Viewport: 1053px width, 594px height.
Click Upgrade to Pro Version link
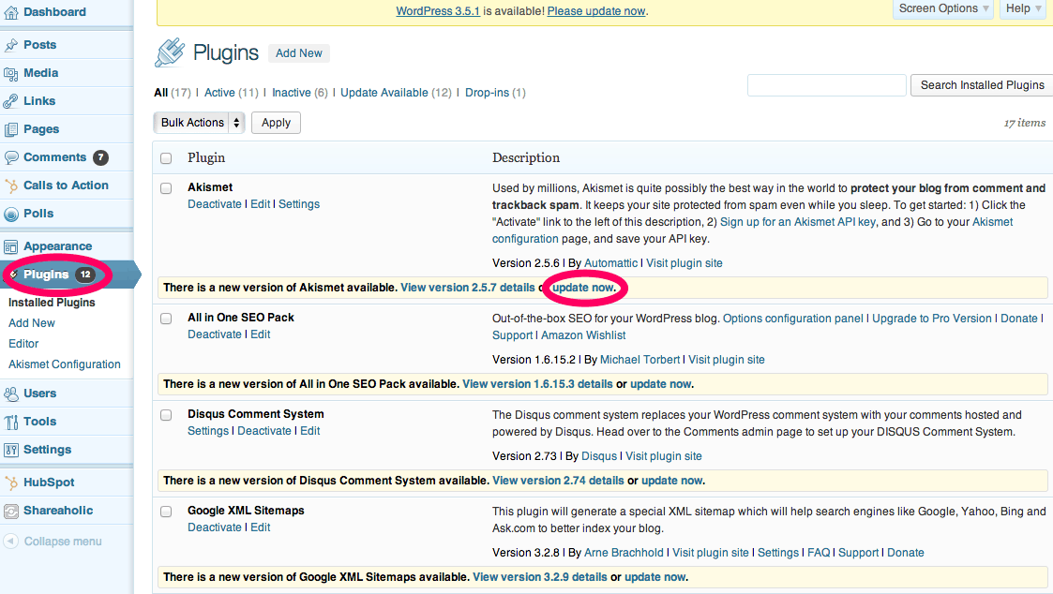coord(931,319)
